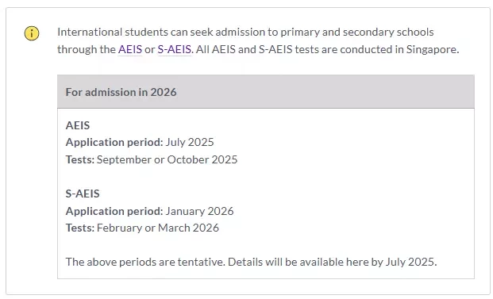Image resolution: width=493 pixels, height=299 pixels.
Task: Click the AEIS 'Tests:' label
Action: 80,159
